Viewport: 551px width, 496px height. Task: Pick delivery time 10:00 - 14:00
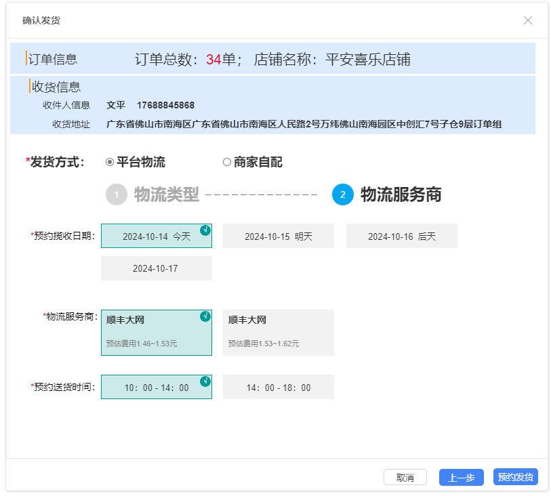[157, 388]
